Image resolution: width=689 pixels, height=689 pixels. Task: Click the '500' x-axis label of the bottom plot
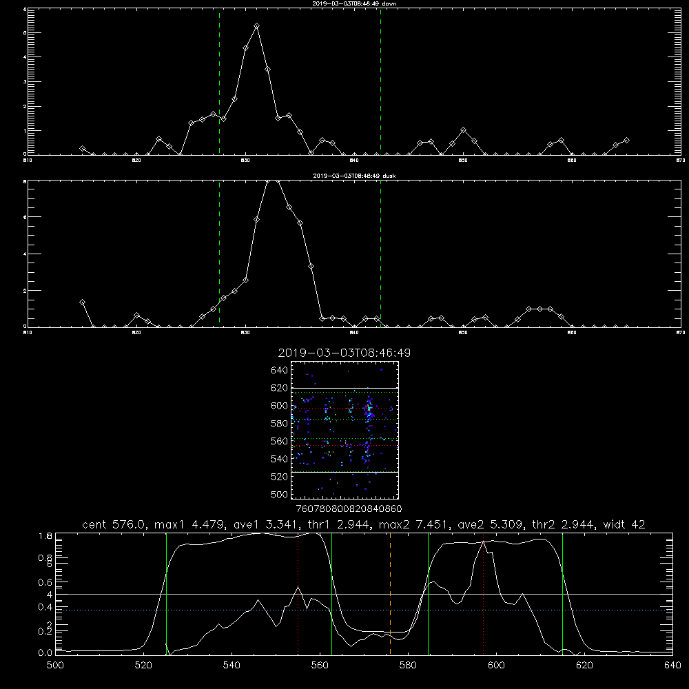click(55, 666)
